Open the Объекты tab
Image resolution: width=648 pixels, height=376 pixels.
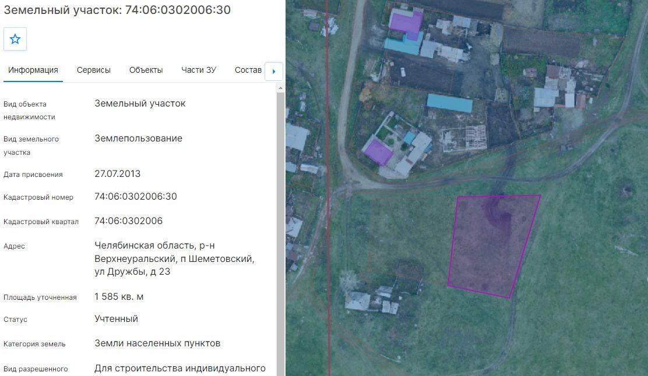[x=146, y=70]
